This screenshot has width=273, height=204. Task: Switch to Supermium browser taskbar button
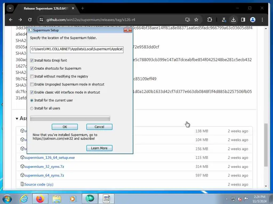[x=90, y=199]
